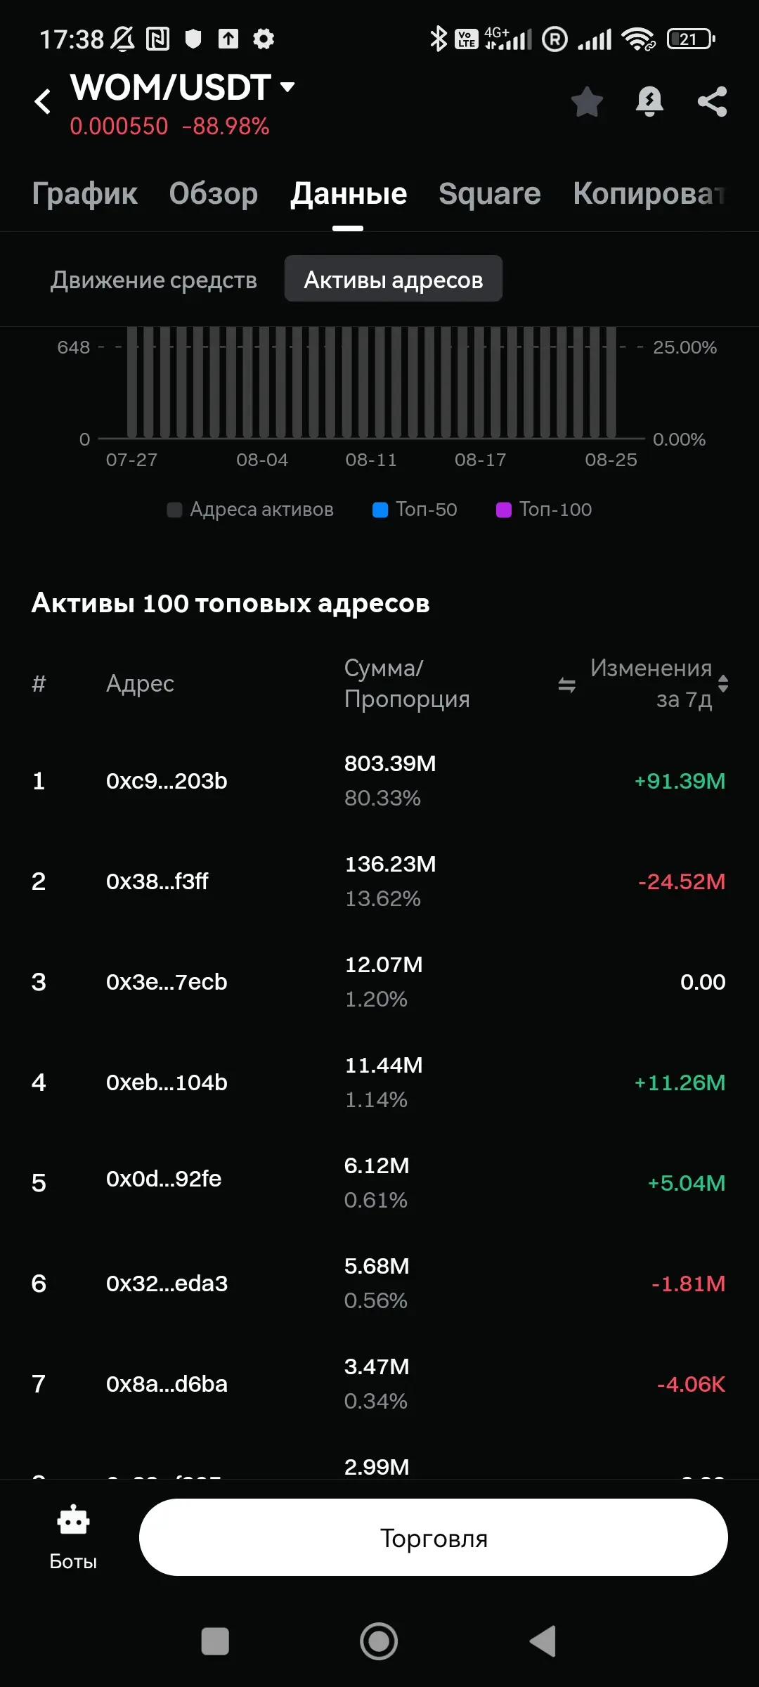This screenshot has height=1687, width=759.
Task: Tap Android home navigation button
Action: (x=379, y=1641)
